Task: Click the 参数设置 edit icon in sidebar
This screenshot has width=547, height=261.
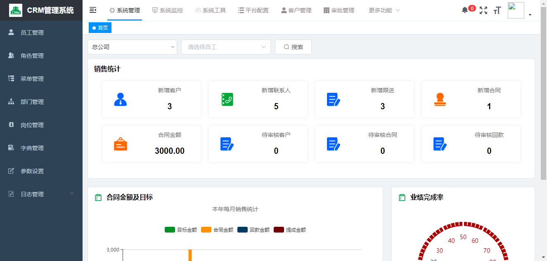Action: pos(11,171)
